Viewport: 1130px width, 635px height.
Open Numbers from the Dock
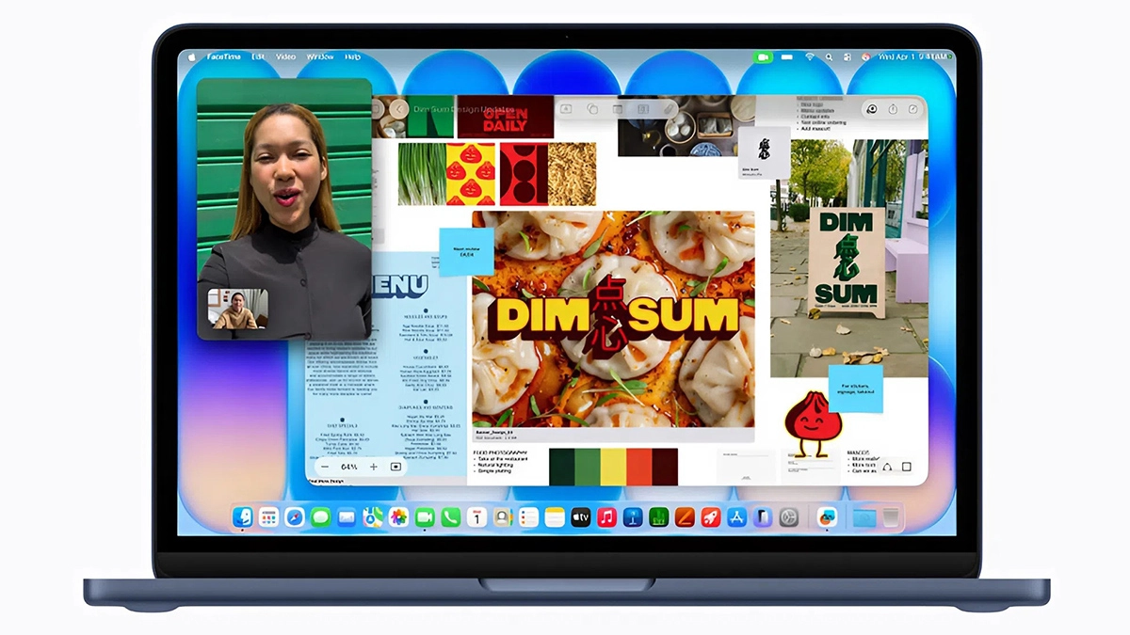659,516
